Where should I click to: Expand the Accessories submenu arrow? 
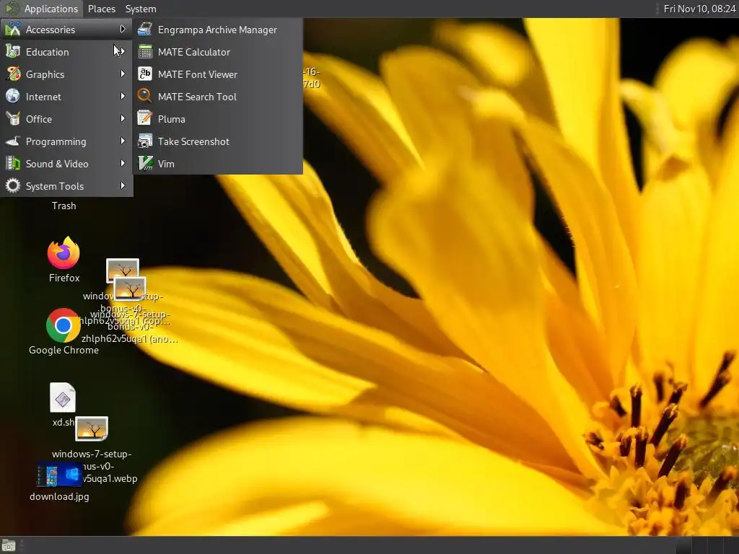tap(123, 29)
